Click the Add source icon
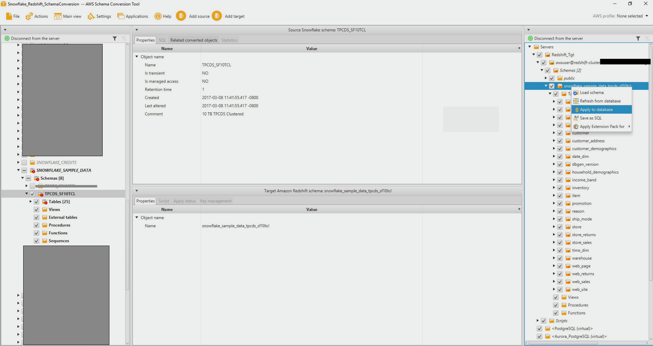This screenshot has height=346, width=653. coord(181,16)
